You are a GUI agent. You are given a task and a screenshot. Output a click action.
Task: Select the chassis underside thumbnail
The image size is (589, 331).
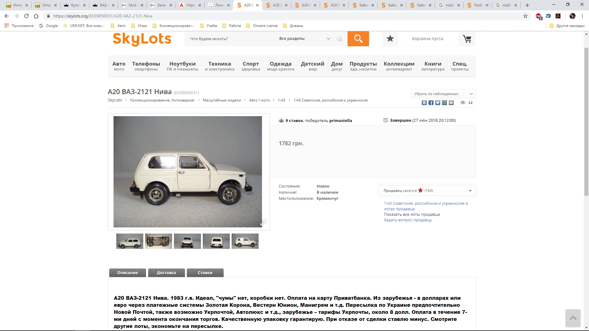click(158, 241)
